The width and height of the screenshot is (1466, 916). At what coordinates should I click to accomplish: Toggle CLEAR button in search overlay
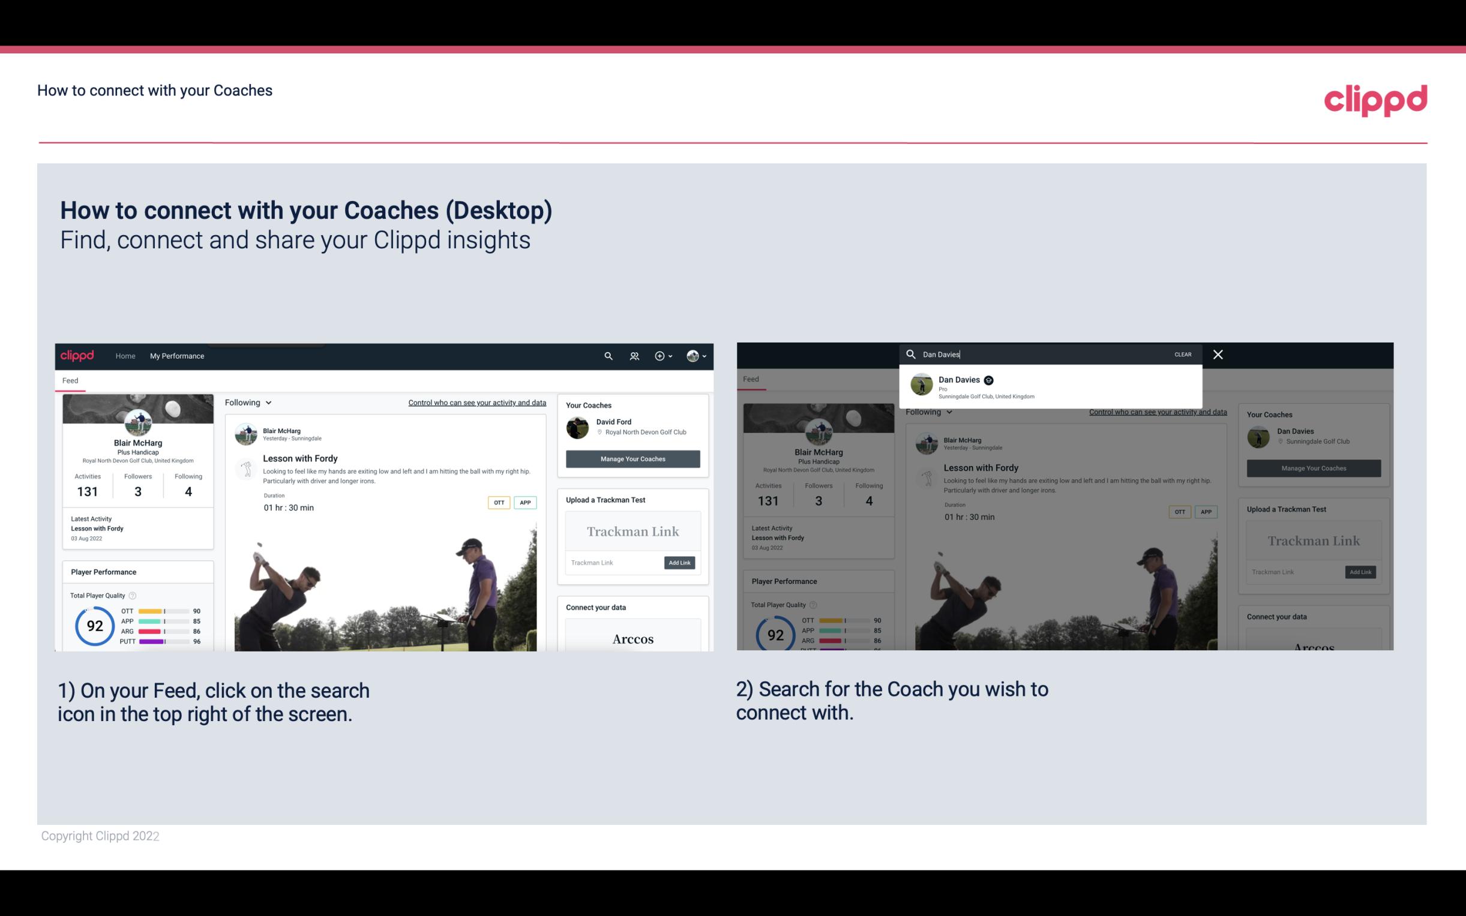pyautogui.click(x=1183, y=355)
